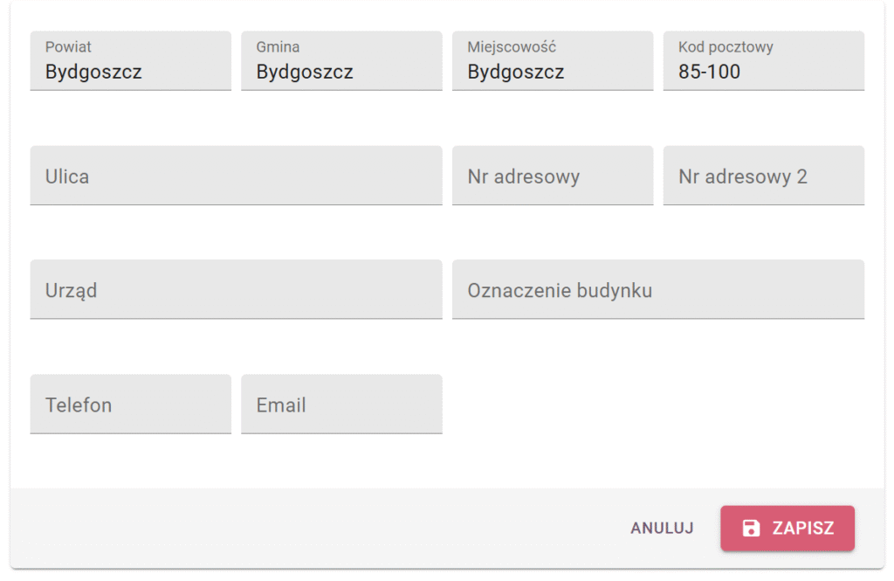
Task: Click the Miejscowość label text
Action: [512, 47]
